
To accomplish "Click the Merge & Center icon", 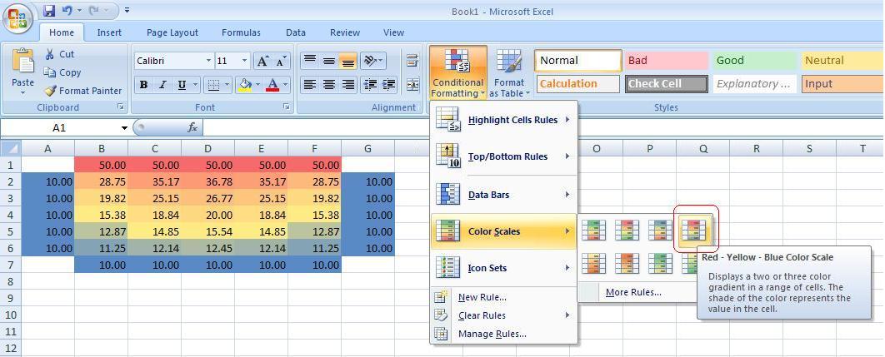I will [412, 85].
